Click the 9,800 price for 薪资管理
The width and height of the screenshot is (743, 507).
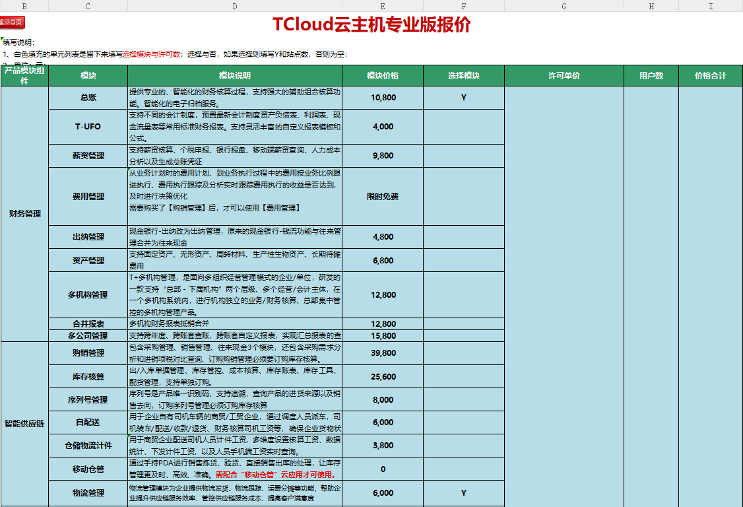click(383, 156)
